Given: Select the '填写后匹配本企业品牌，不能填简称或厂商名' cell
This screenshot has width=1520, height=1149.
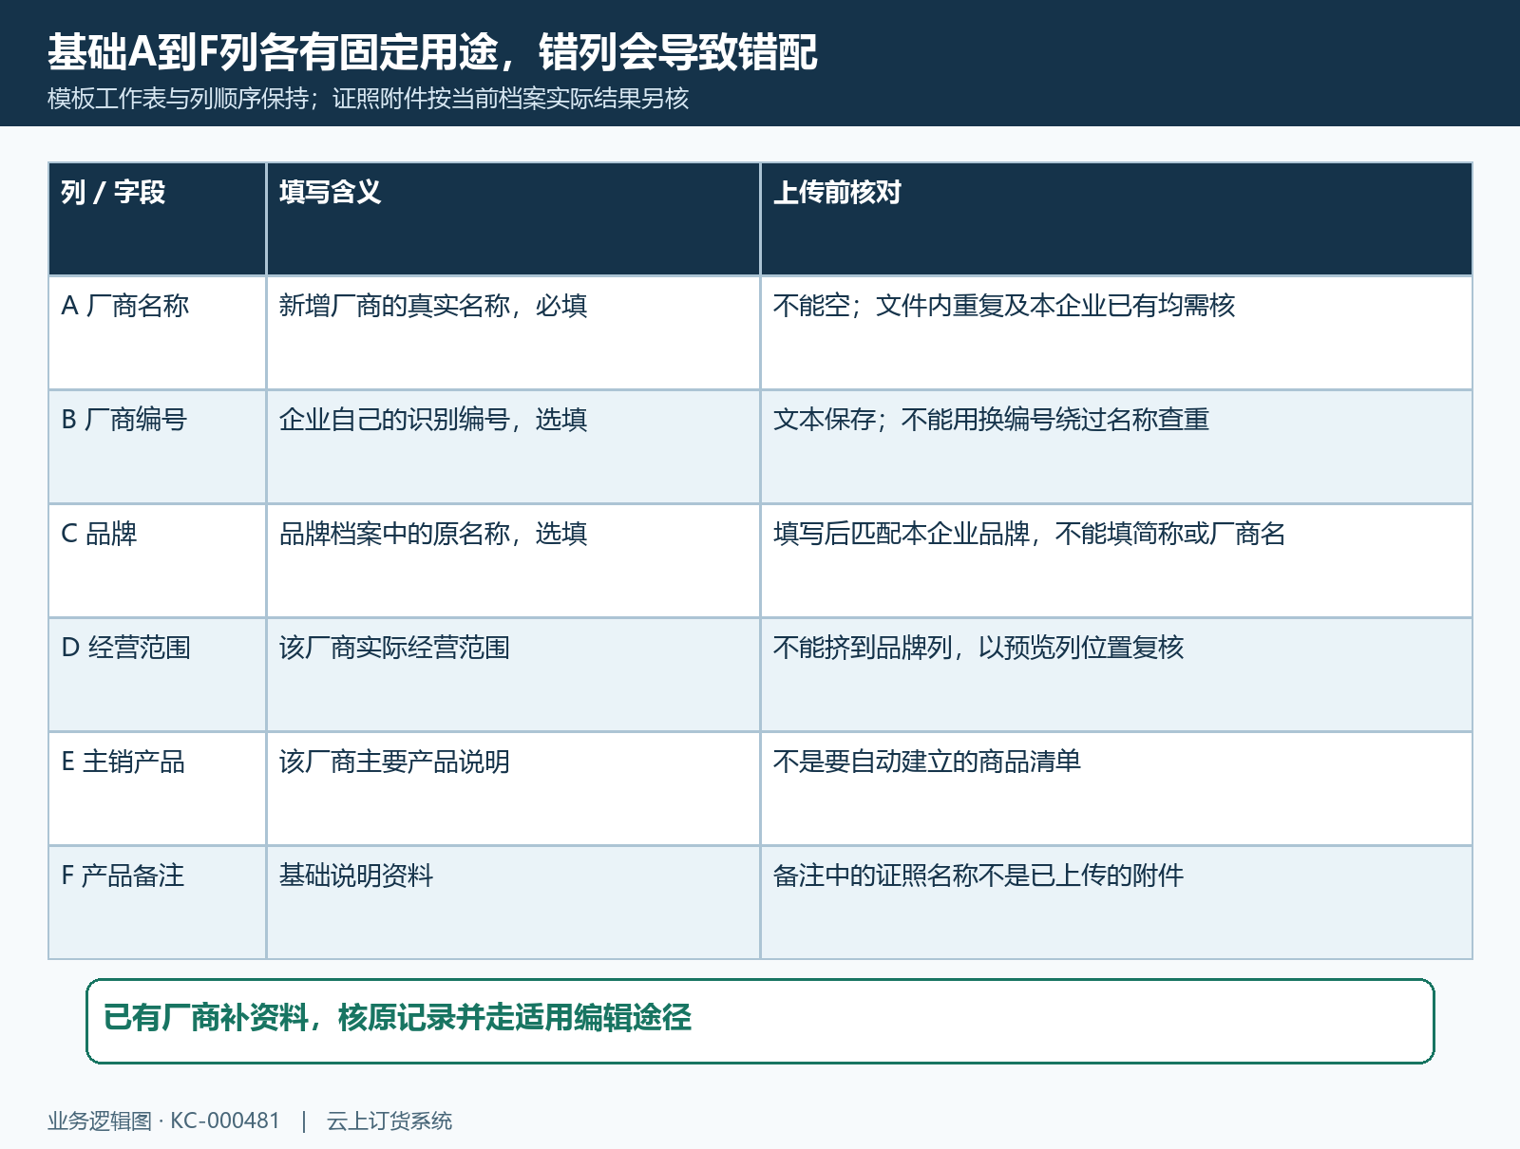Looking at the screenshot, I should click(1117, 561).
